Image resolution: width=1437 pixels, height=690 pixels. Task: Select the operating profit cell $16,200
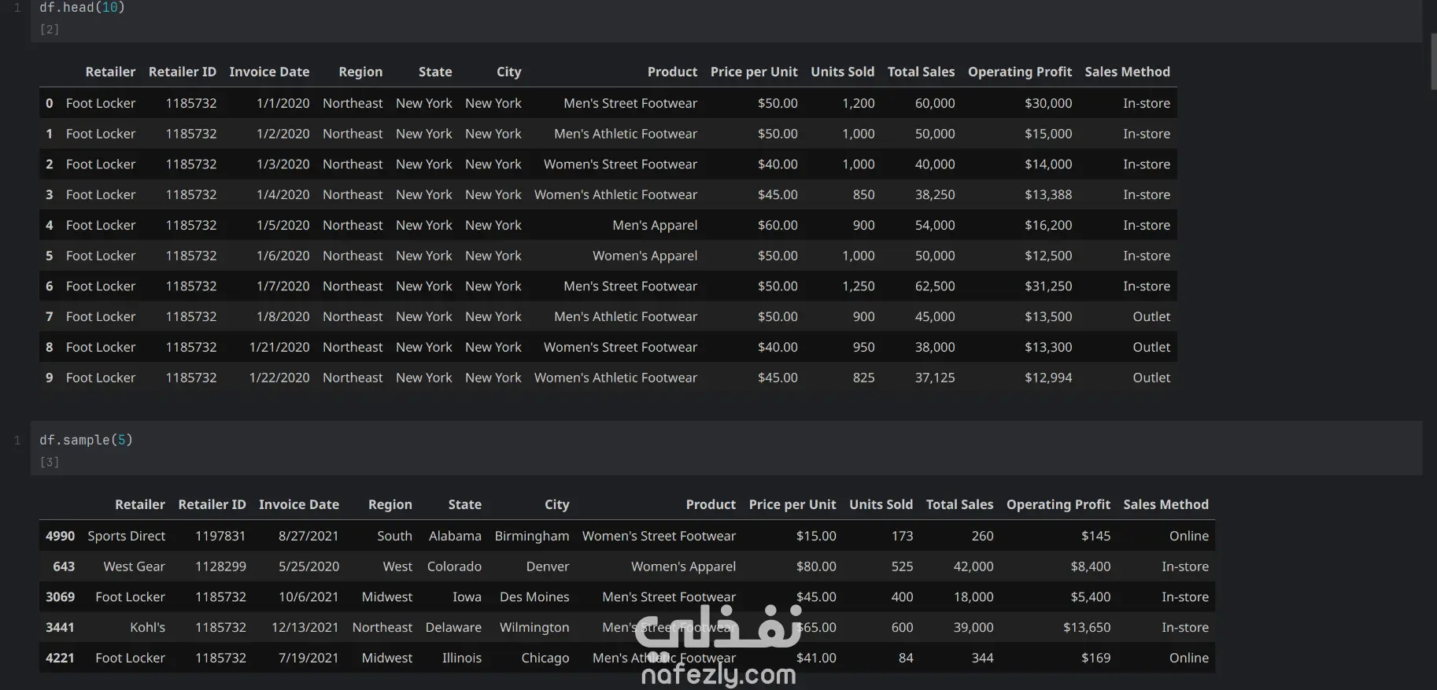point(1048,225)
